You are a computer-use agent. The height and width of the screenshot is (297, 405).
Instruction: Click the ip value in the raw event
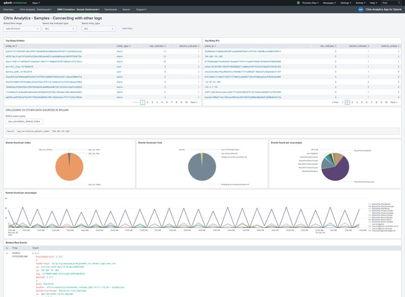50,271
